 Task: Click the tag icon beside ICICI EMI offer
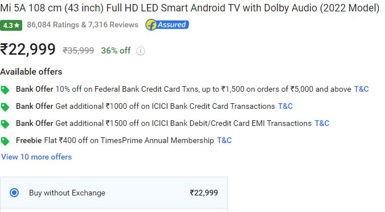(5, 124)
